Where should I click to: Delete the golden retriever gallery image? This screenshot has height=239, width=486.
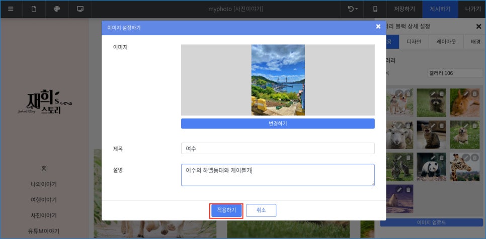474,125
